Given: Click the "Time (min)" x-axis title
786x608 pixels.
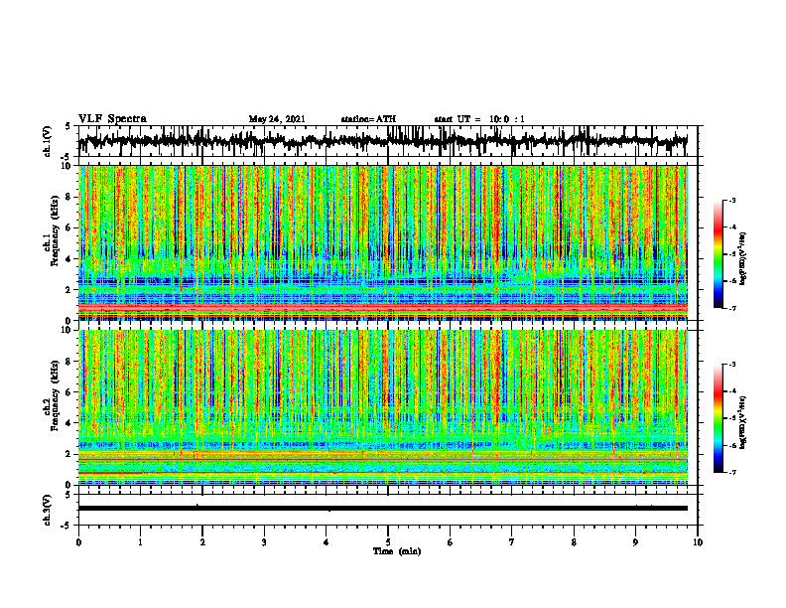Looking at the screenshot, I should click(397, 551).
